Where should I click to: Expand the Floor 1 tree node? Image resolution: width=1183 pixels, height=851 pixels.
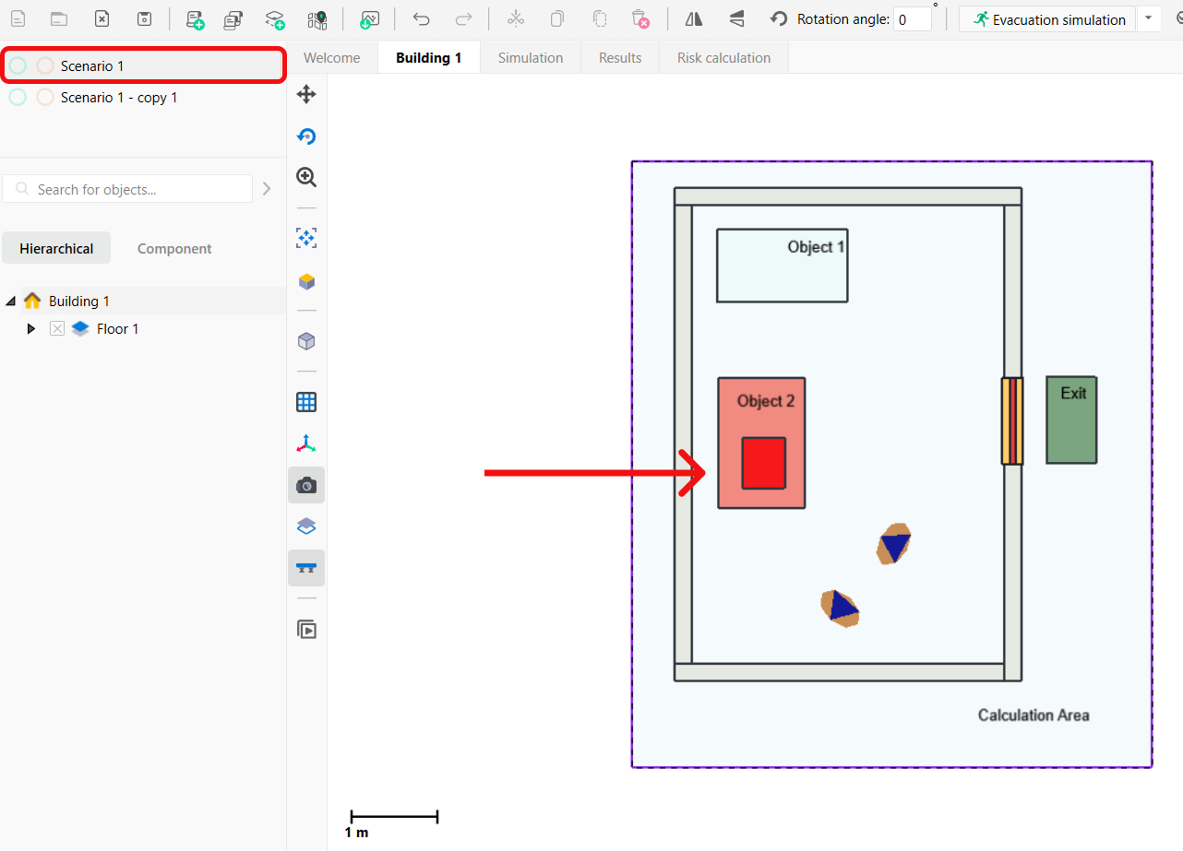[31, 329]
